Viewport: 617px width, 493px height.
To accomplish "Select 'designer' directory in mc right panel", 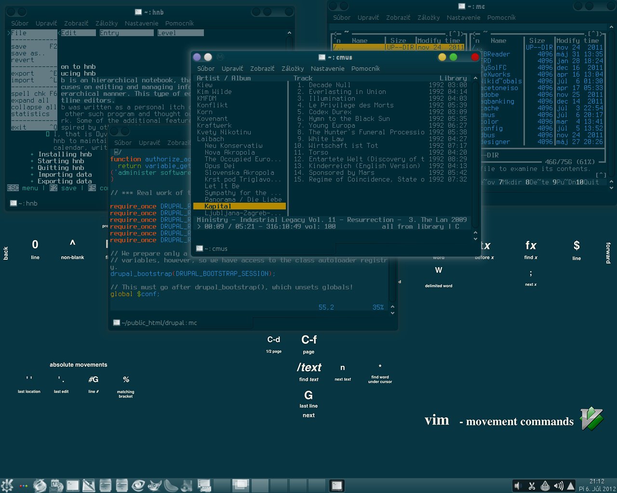I will pos(495,142).
